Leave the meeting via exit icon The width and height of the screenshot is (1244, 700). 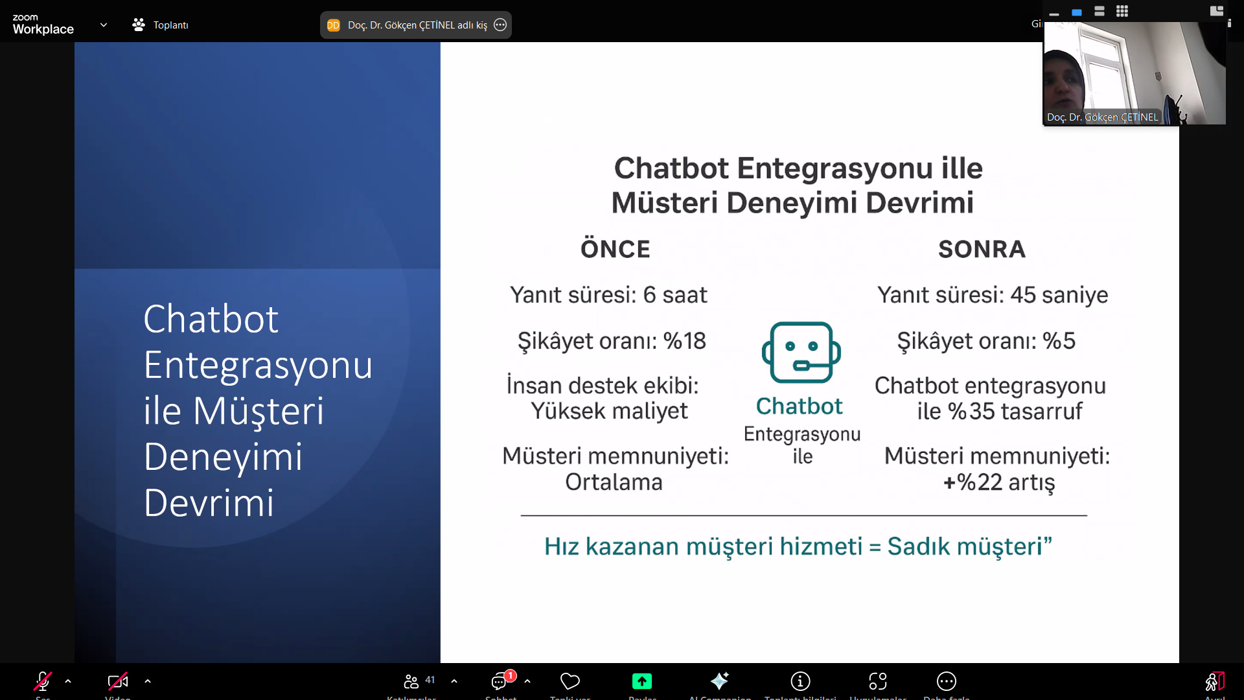click(x=1214, y=681)
